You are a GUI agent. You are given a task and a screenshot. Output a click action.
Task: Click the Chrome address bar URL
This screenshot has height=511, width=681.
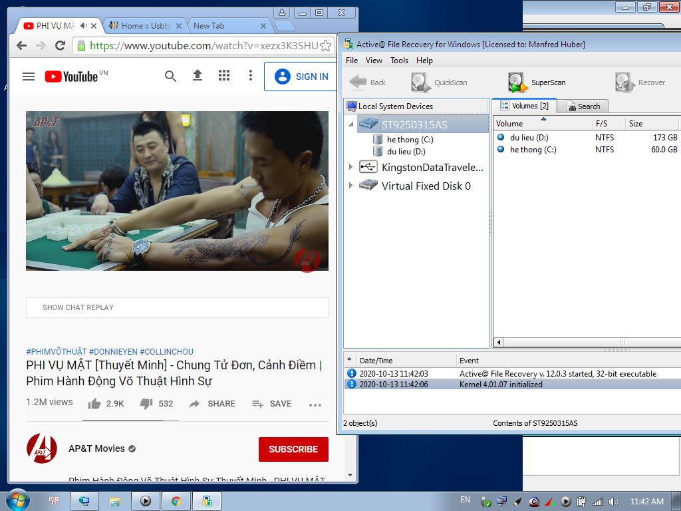coord(204,46)
